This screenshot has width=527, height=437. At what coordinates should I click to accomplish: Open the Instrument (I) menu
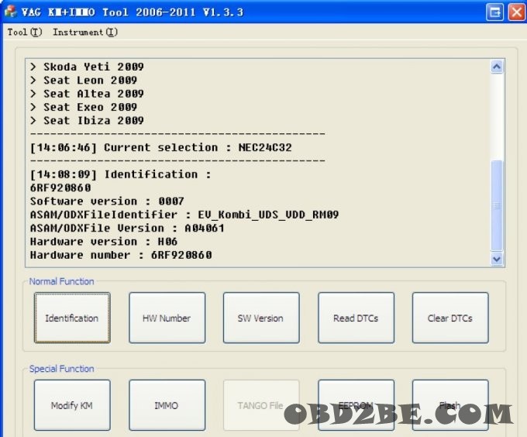coord(85,33)
